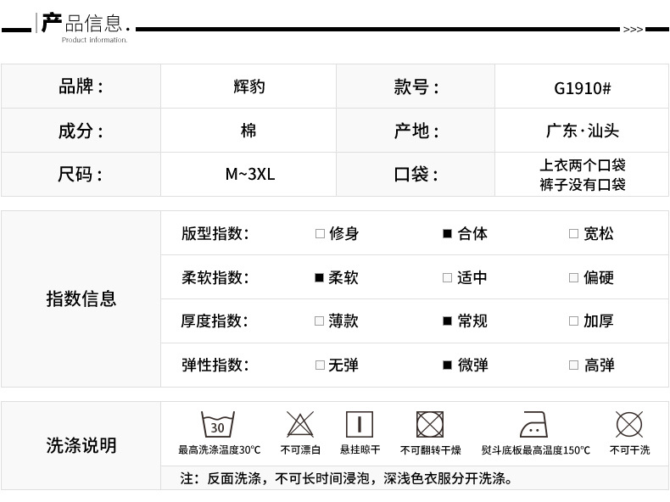Click the do-not-bleach crossed triangle icon
670x502 pixels.
300,424
